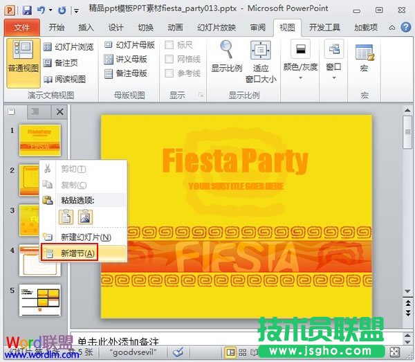Open 备注页 notes page view
415x362 pixels.
(x=61, y=63)
